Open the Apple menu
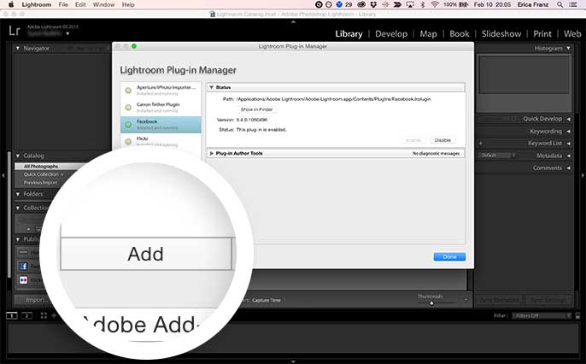The image size is (586, 364). coord(11,4)
